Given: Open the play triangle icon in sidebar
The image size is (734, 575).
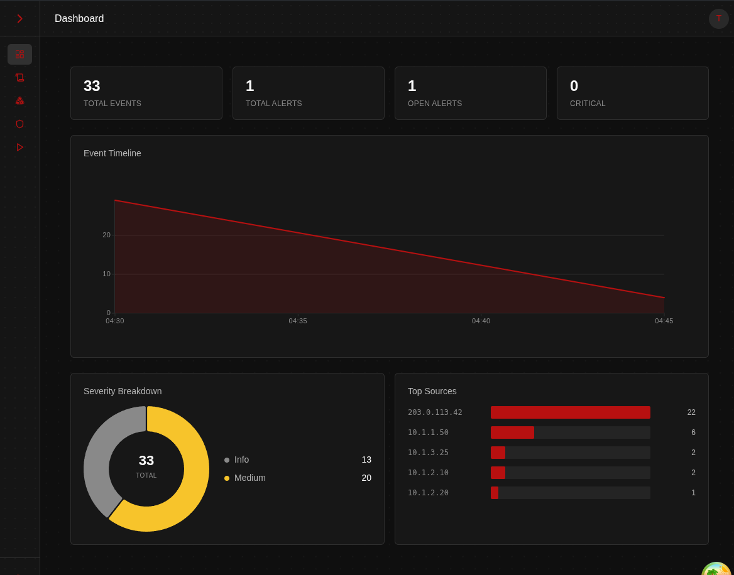Looking at the screenshot, I should [x=19, y=148].
